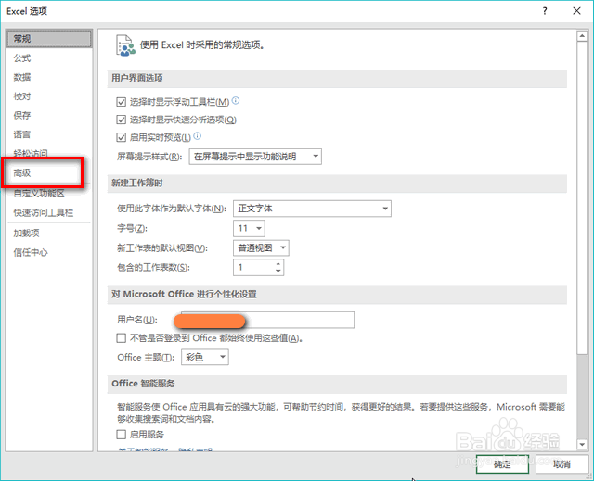Enable 不管是否登录到 Office 都始终使用这些值 checkbox
Image resolution: width=594 pixels, height=481 pixels.
pos(122,338)
